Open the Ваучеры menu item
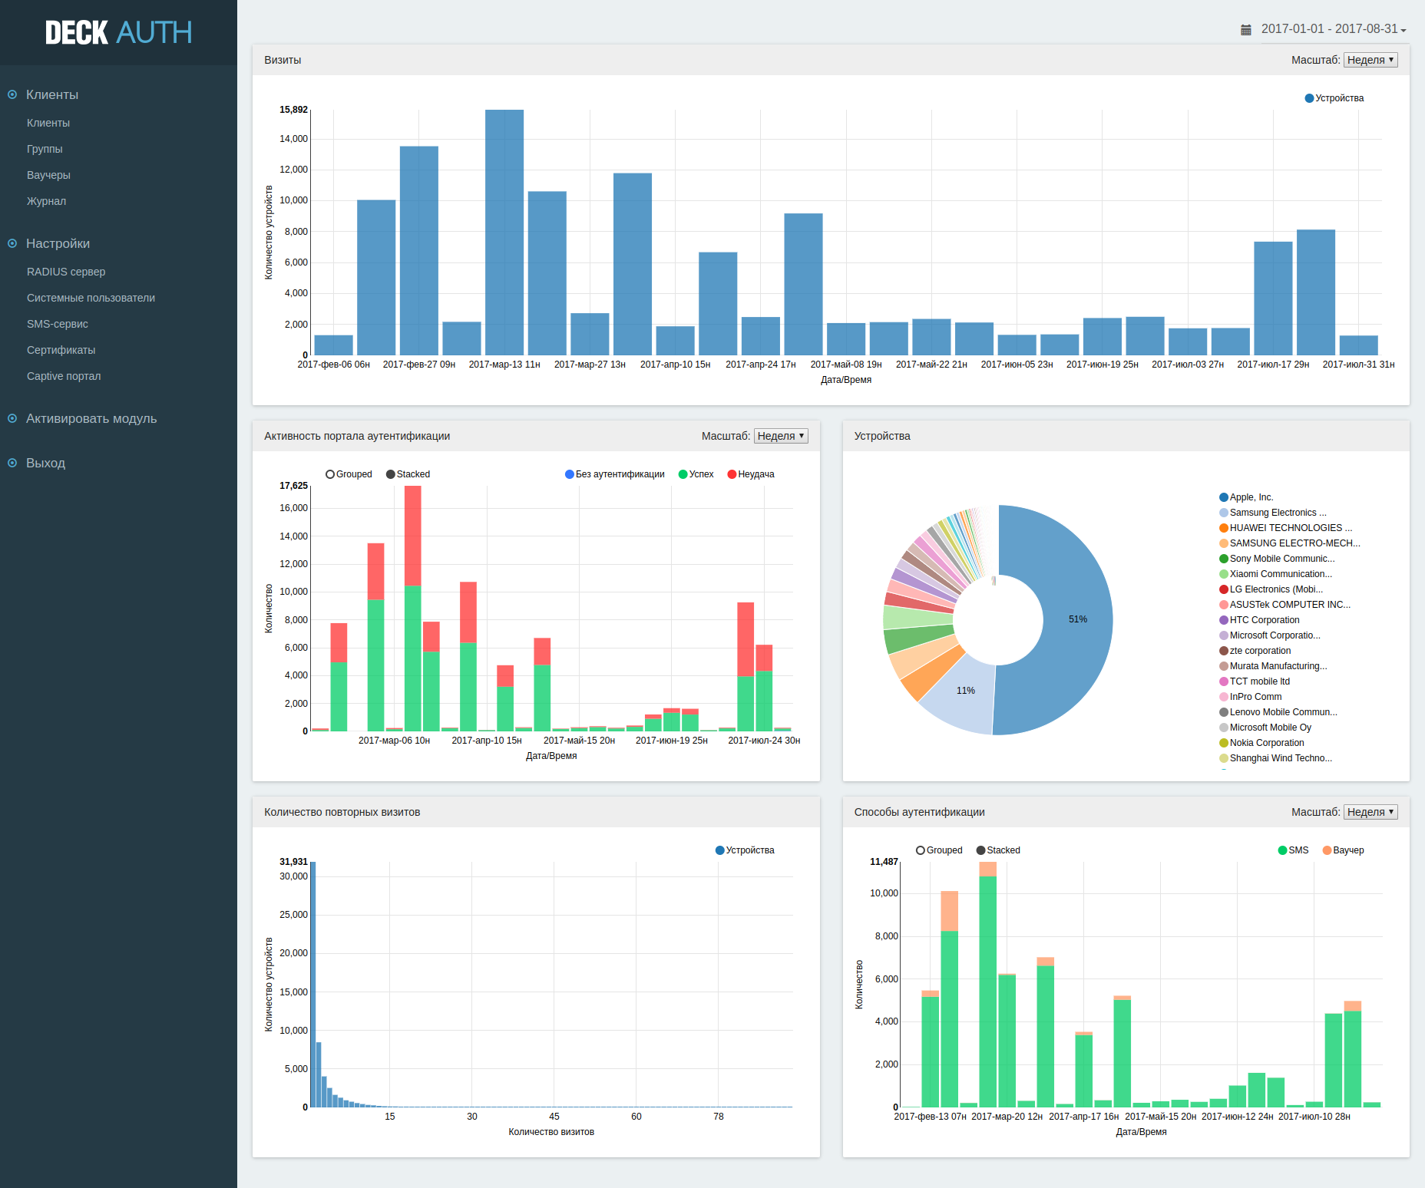This screenshot has height=1188, width=1425. (48, 175)
